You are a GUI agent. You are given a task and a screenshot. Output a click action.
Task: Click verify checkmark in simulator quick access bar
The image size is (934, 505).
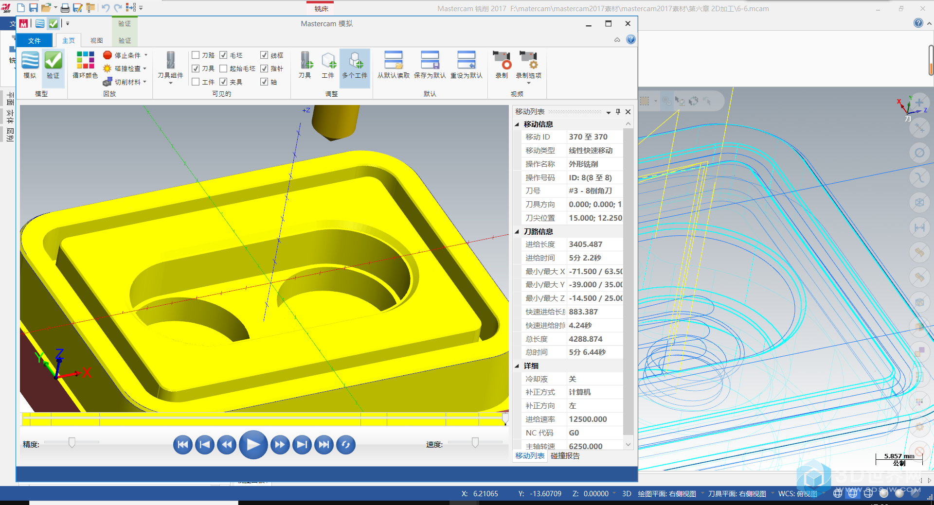[x=53, y=23]
